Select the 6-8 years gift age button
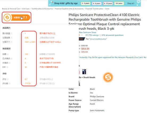Image resolution: width=147 pixels, height=113 pixels. [96, 3]
